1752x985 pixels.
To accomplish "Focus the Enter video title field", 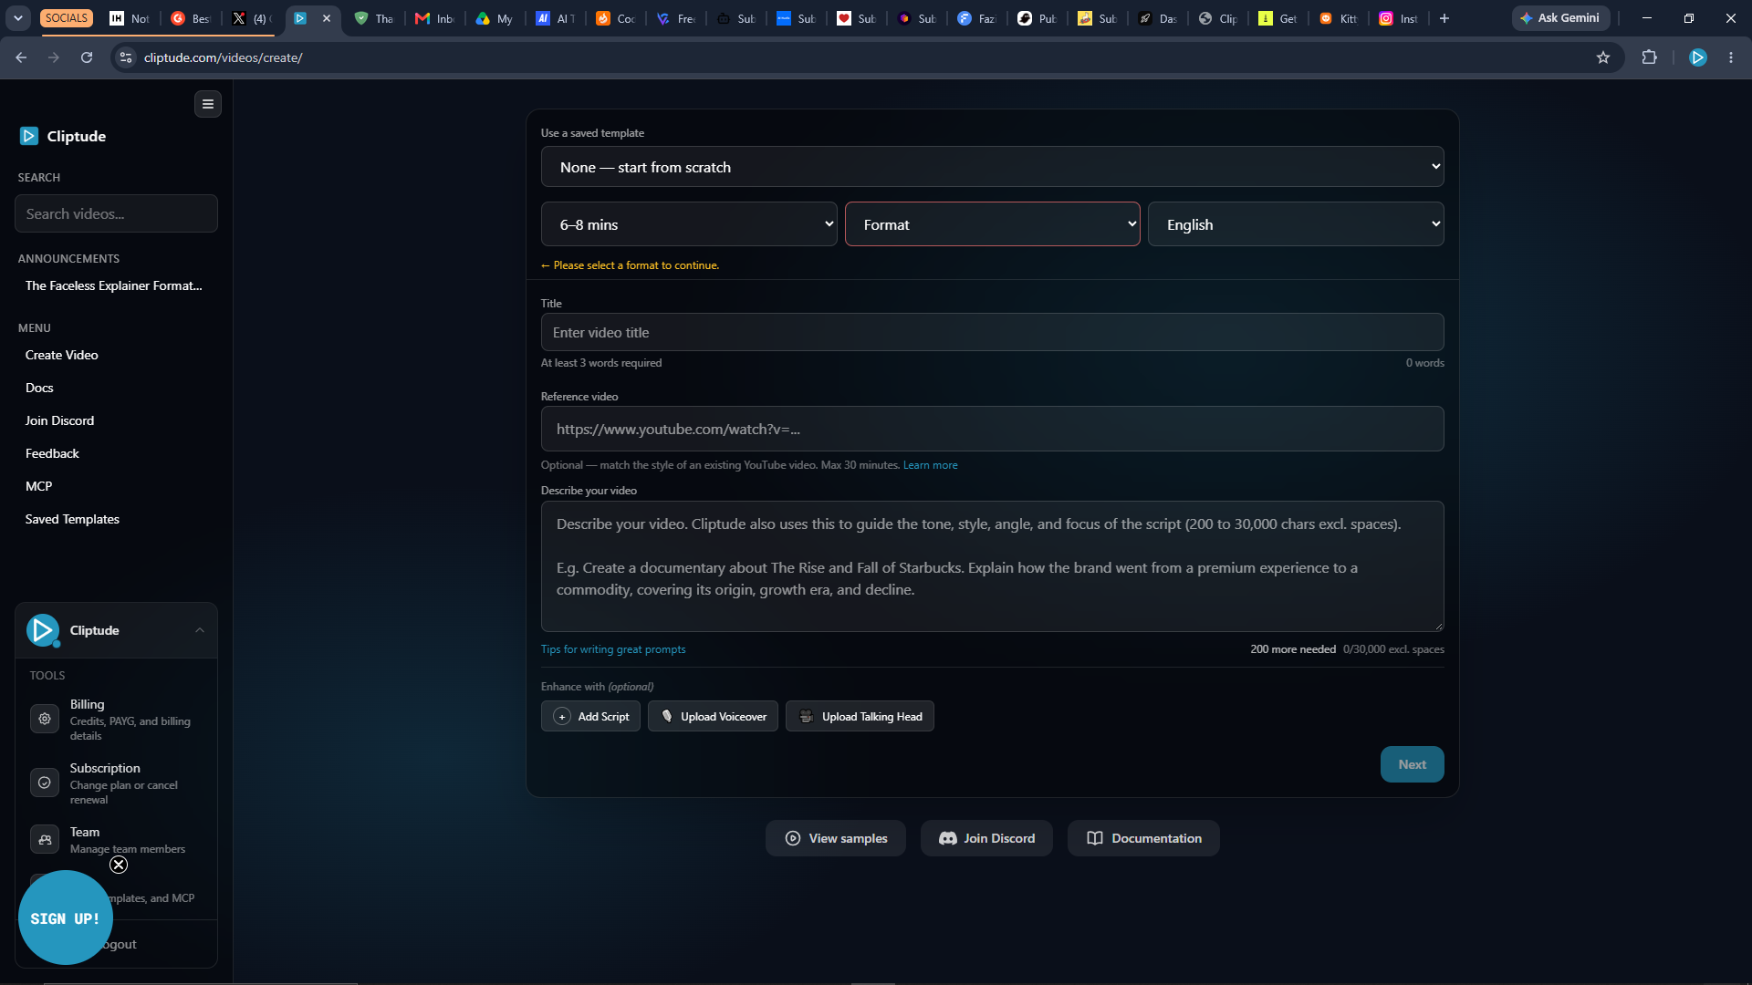I will click(993, 333).
